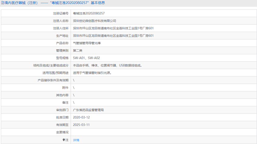Image resolution: width=257 pixels, height=144 pixels.
Task: Click the lightbulb icon beside 注
Action: pos(64,140)
